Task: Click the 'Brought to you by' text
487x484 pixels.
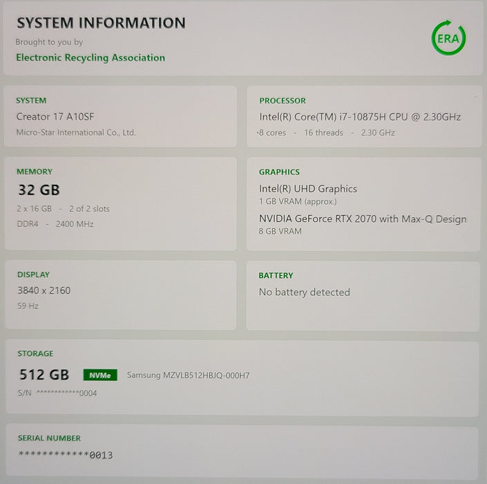Action: pos(49,42)
